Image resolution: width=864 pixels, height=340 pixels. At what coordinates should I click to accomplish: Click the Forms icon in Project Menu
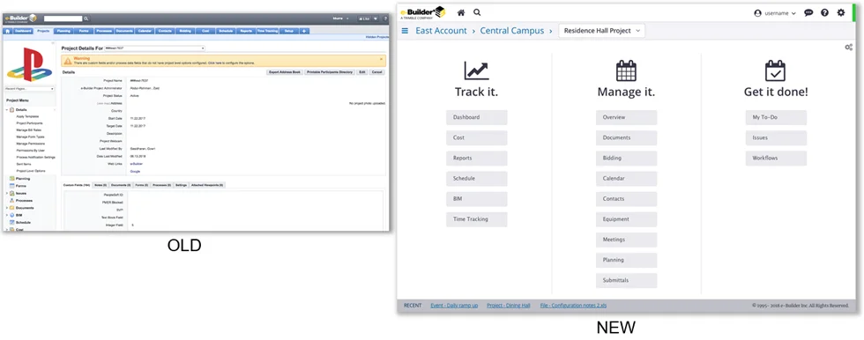click(x=12, y=186)
